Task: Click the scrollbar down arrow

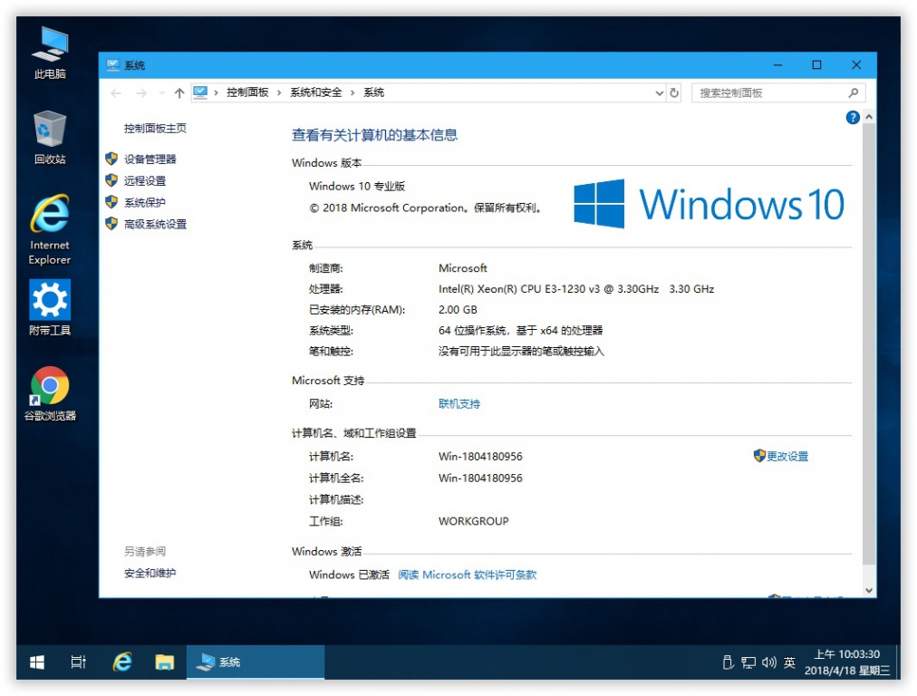Action: click(869, 590)
